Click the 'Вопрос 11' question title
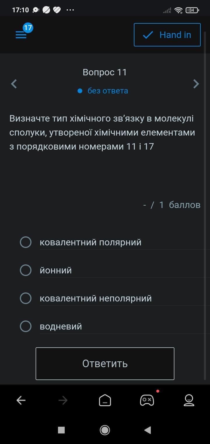Viewport: 210px width, 444px height. 105,72
